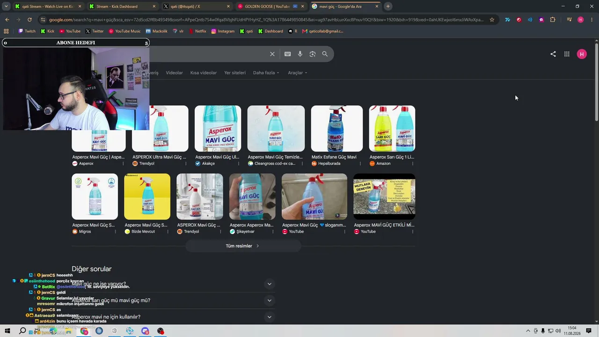Open the Mackolik bookmark
The image size is (599, 337).
click(x=156, y=31)
